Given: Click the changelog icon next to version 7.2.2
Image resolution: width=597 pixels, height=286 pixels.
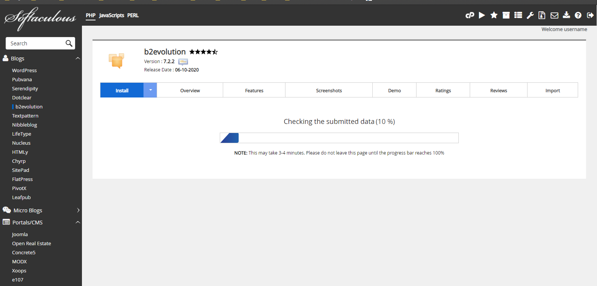Looking at the screenshot, I should point(183,62).
